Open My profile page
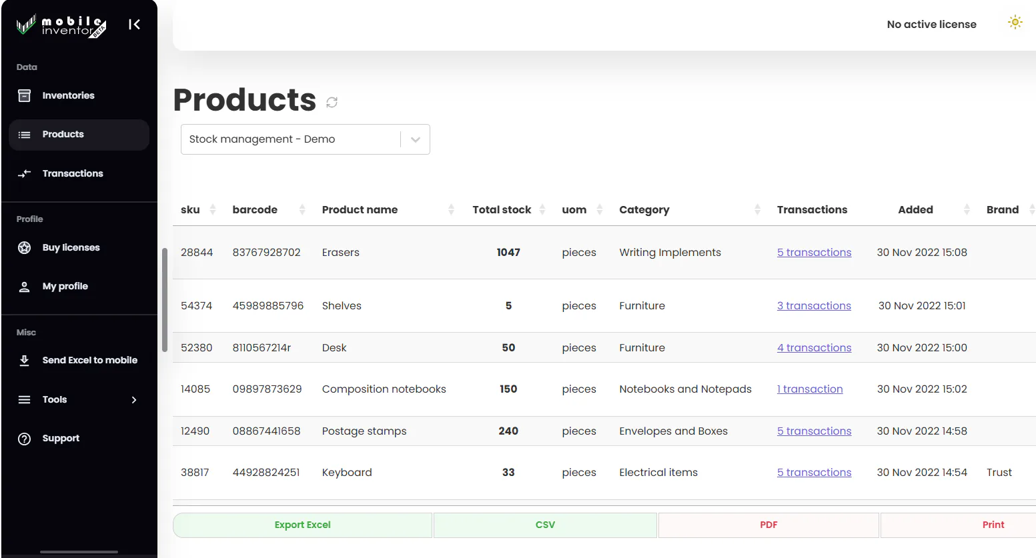 click(79, 287)
